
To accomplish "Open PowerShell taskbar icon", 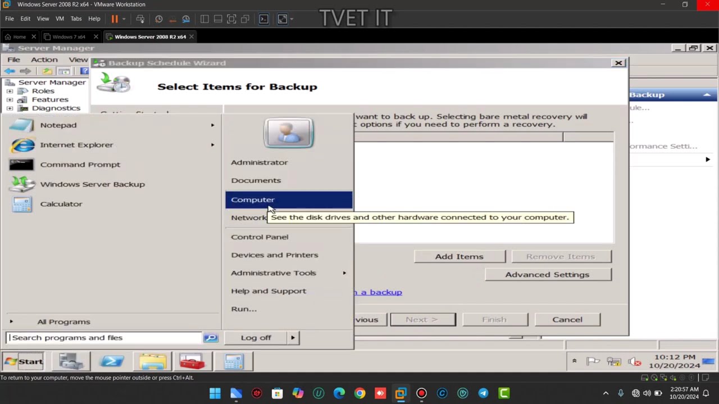I will (112, 361).
